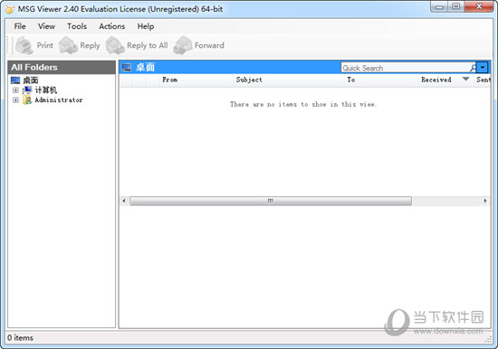Screen dimensions: 498x349
Task: Click the Received sort direction arrow
Action: 465,79
